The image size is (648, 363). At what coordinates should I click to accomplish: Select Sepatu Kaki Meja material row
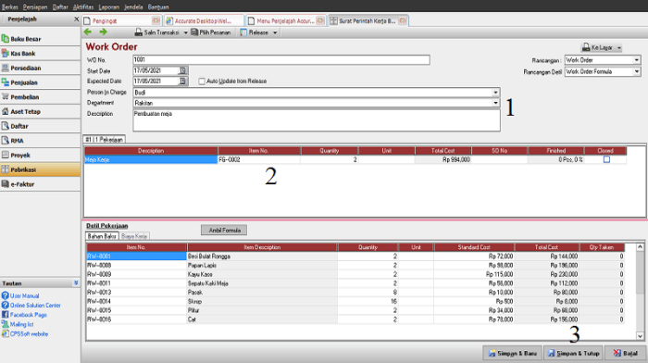(355, 283)
